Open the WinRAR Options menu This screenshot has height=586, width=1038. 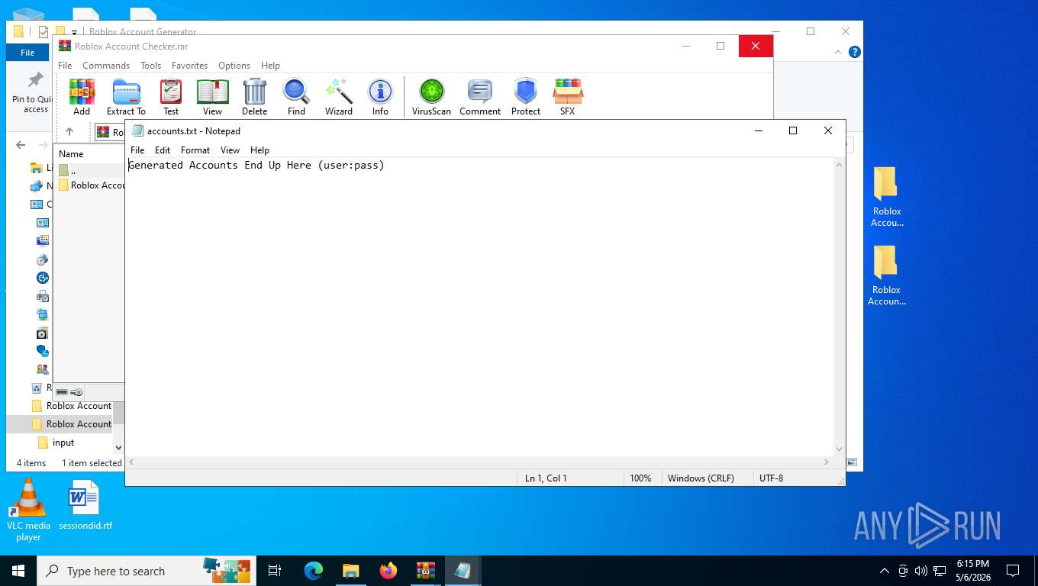tap(234, 66)
